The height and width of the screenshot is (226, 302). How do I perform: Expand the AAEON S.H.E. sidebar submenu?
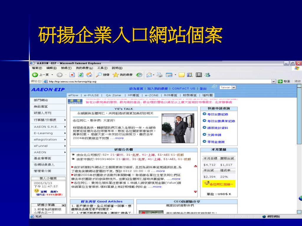click(65, 127)
